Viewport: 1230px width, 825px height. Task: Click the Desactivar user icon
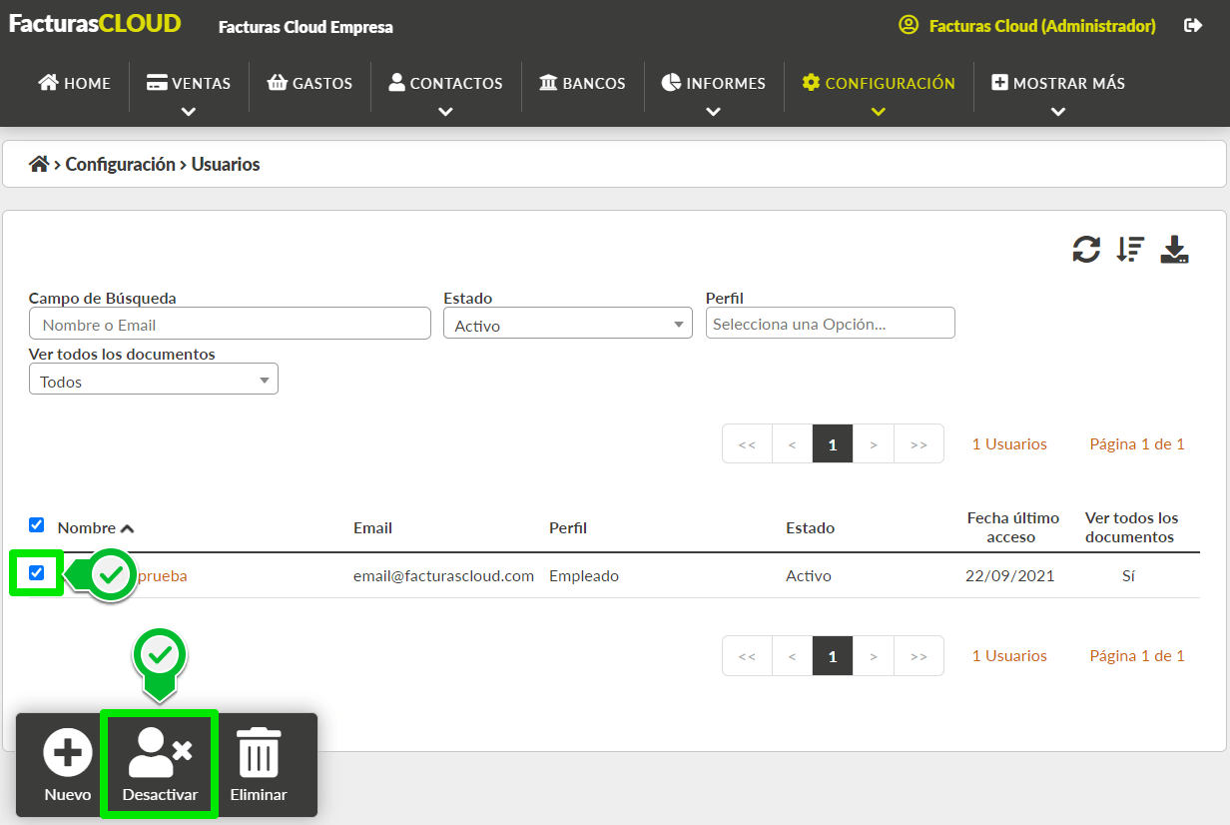tap(160, 752)
